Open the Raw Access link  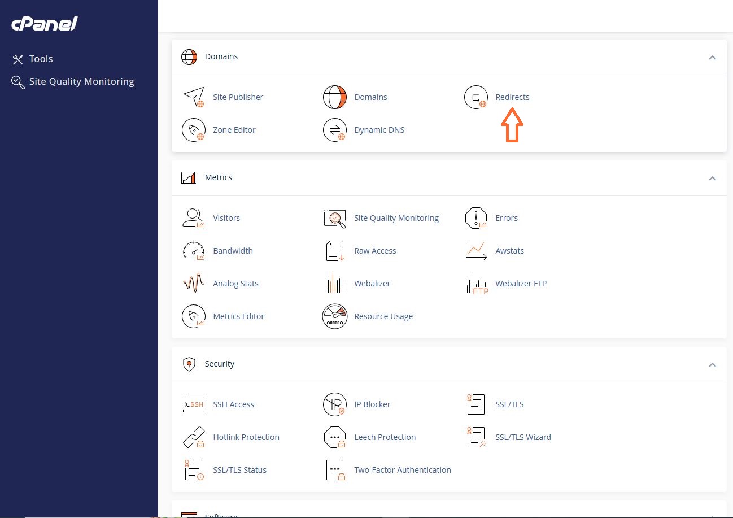[x=375, y=251]
